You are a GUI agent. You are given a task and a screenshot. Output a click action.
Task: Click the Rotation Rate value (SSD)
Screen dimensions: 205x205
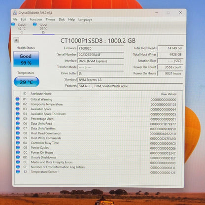[x=171, y=61]
